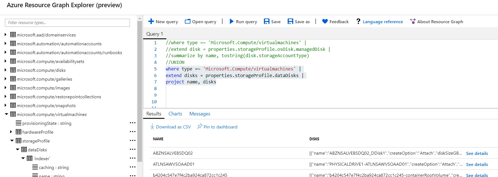Open the Messages tab
The image size is (498, 177).
(x=200, y=114)
